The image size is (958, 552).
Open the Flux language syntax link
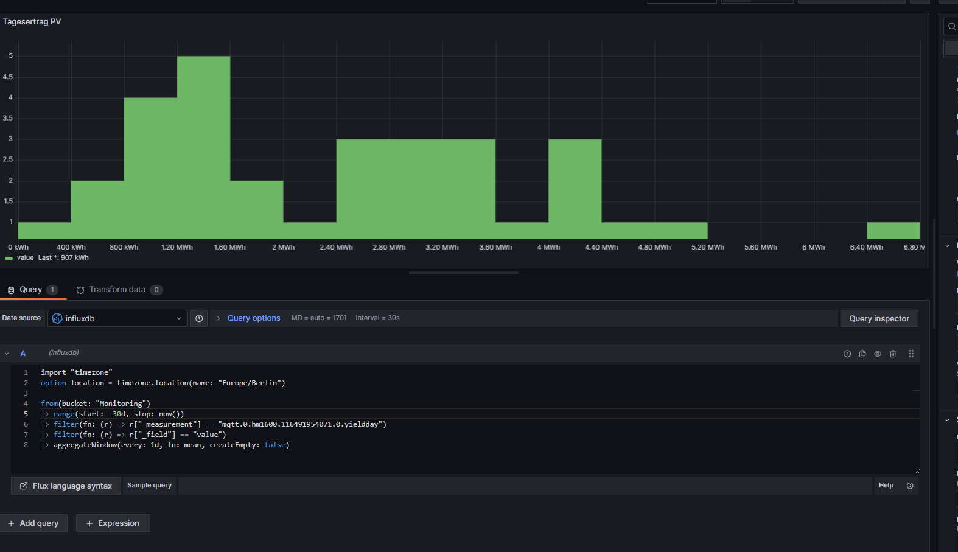click(x=66, y=486)
